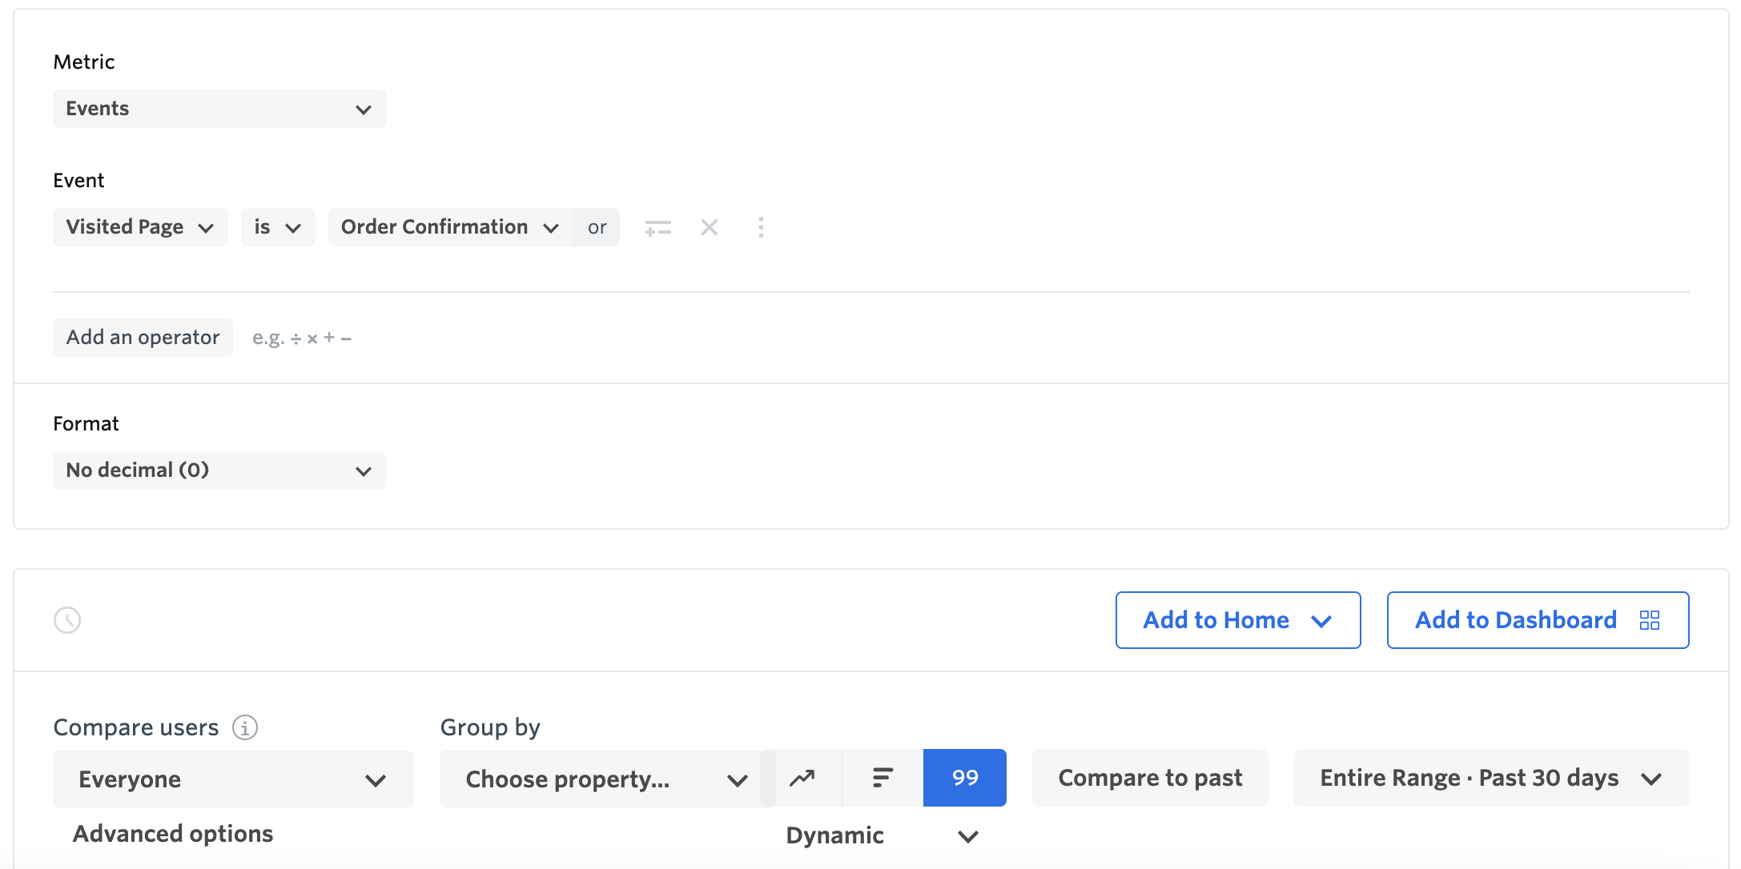Open Entire Range Past 30 days selector

click(1490, 778)
